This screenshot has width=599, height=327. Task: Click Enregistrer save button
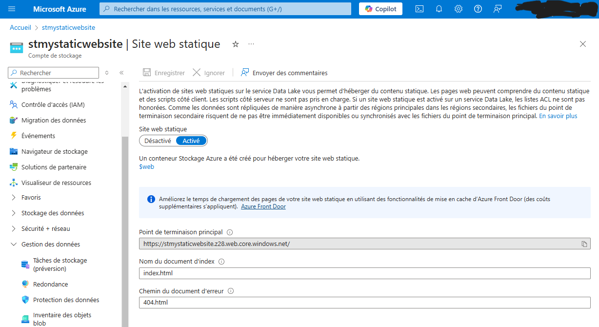click(x=164, y=73)
